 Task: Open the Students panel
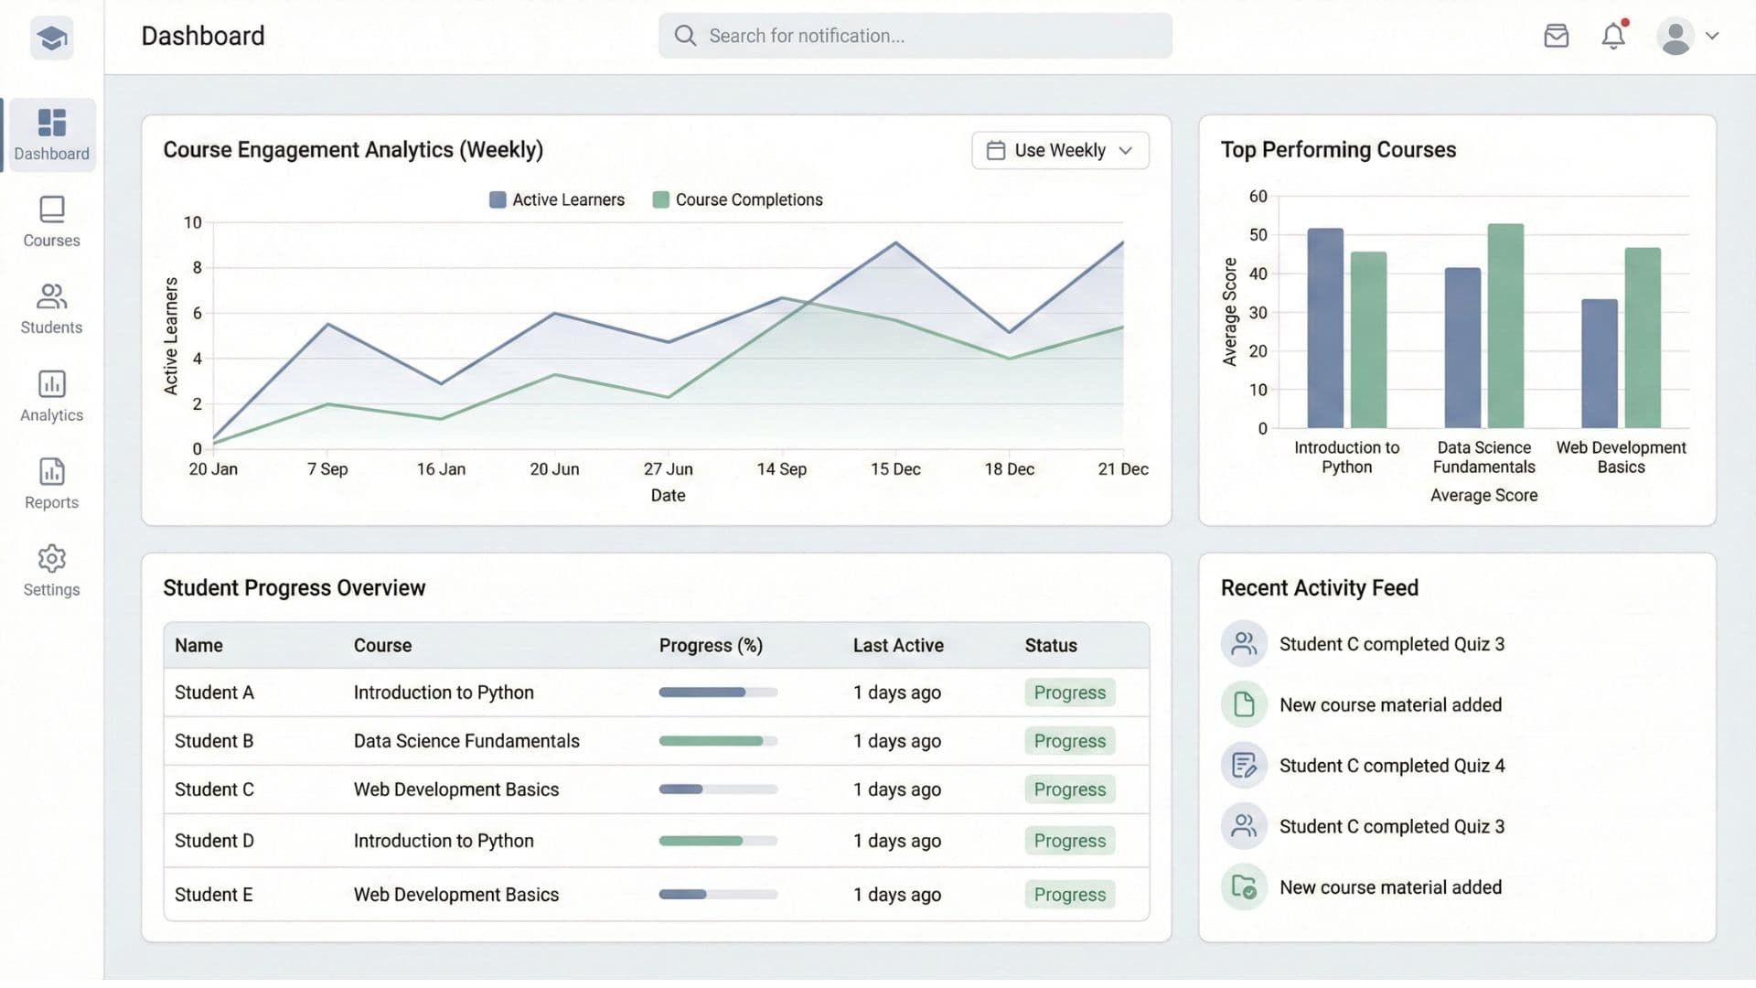click(51, 308)
